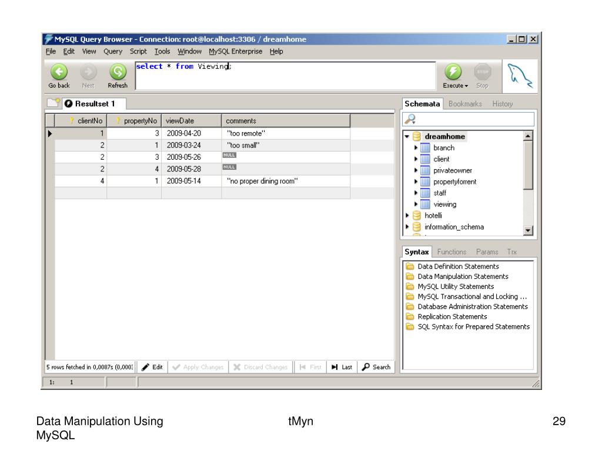
Task: Click the propertyNo column header
Action: point(134,121)
